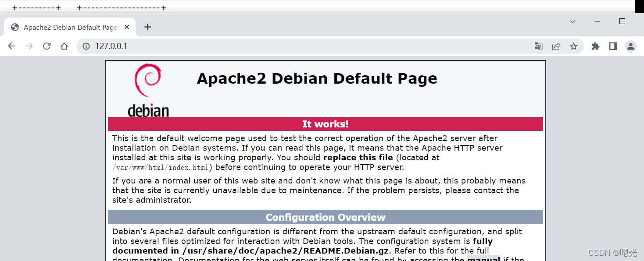Open the extensions puzzle icon
This screenshot has width=644, height=261.
[595, 46]
